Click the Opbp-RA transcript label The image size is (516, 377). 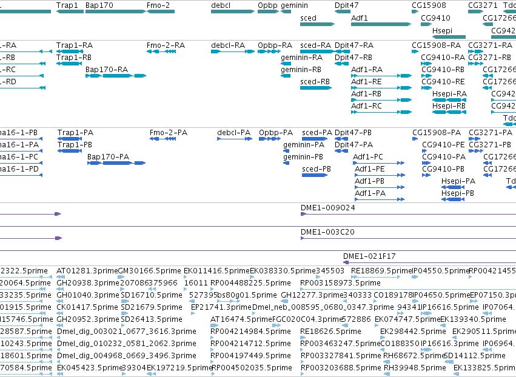(x=275, y=45)
